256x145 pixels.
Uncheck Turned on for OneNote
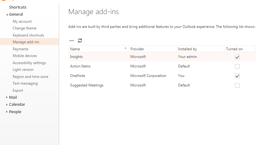(237, 76)
